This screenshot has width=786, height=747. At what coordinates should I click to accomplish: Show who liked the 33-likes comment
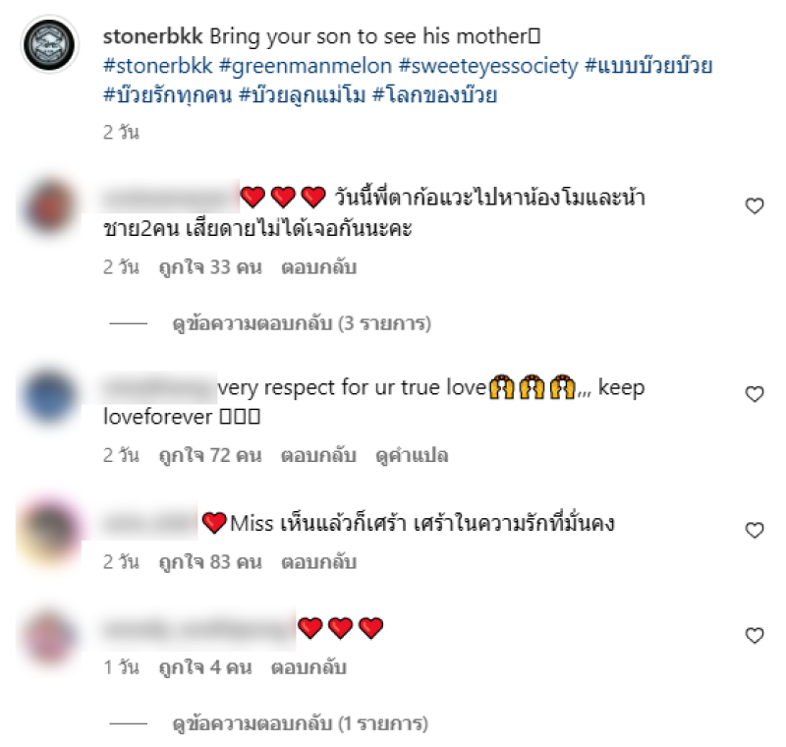click(x=210, y=267)
